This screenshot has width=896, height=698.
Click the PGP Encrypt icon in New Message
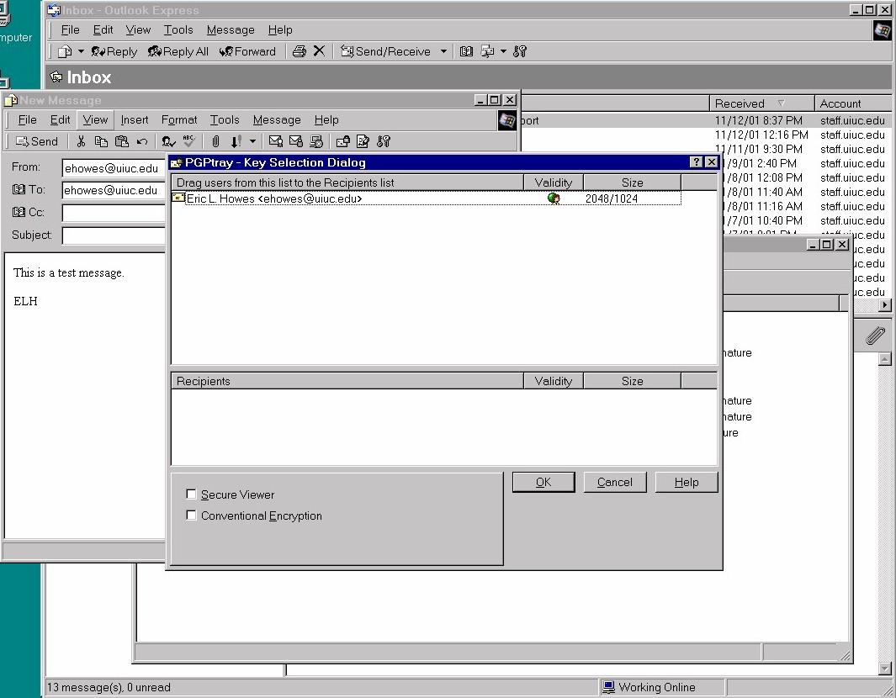click(x=343, y=141)
